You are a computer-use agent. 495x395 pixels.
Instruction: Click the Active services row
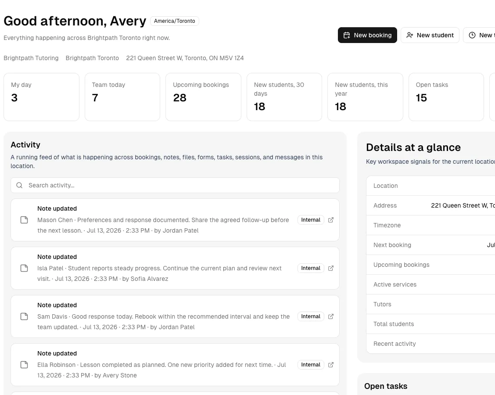pyautogui.click(x=430, y=284)
